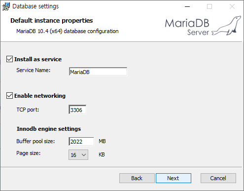Minimize the Database settings window

pos(187,6)
